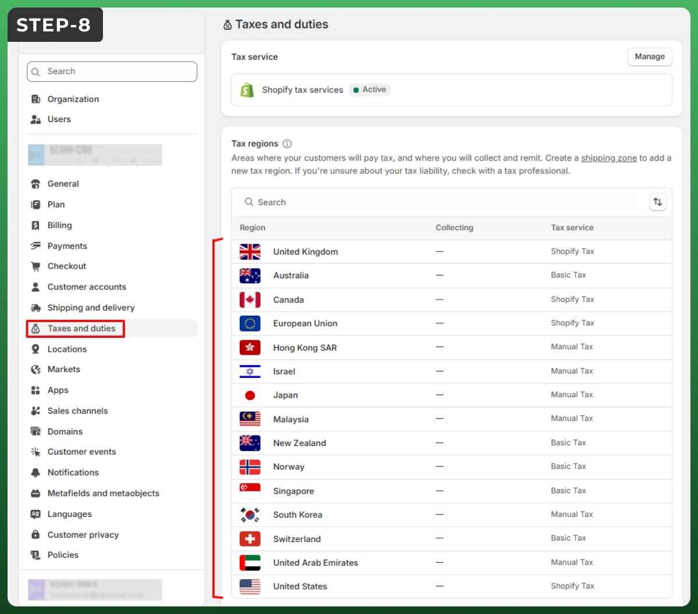
Task: Open the Japan tax region row
Action: [x=452, y=395]
